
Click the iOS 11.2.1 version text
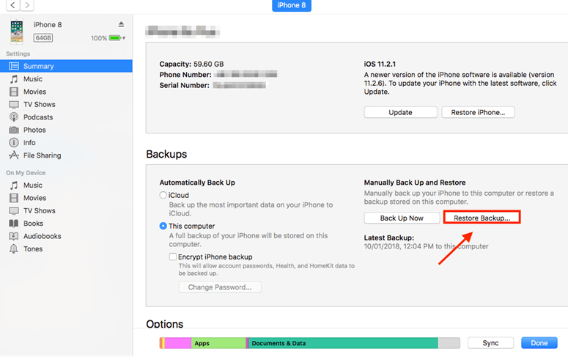(380, 64)
